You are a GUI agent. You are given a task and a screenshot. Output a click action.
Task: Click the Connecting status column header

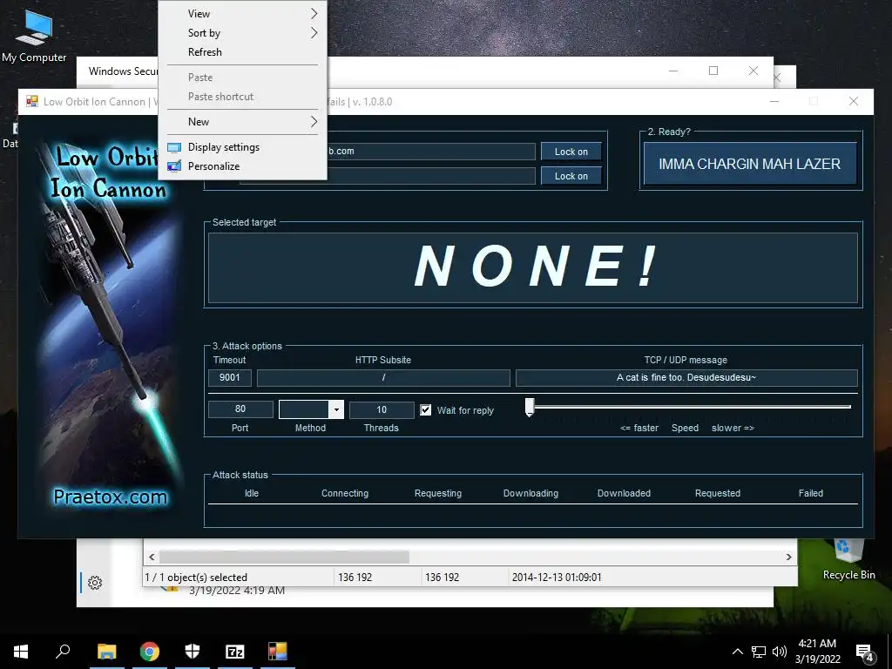point(345,493)
